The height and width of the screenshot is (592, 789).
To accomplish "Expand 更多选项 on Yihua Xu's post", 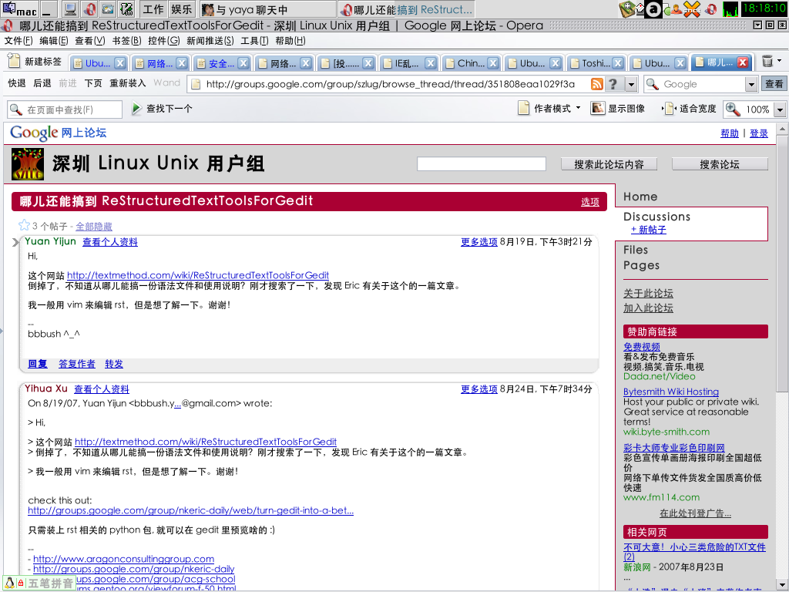I will (x=479, y=389).
